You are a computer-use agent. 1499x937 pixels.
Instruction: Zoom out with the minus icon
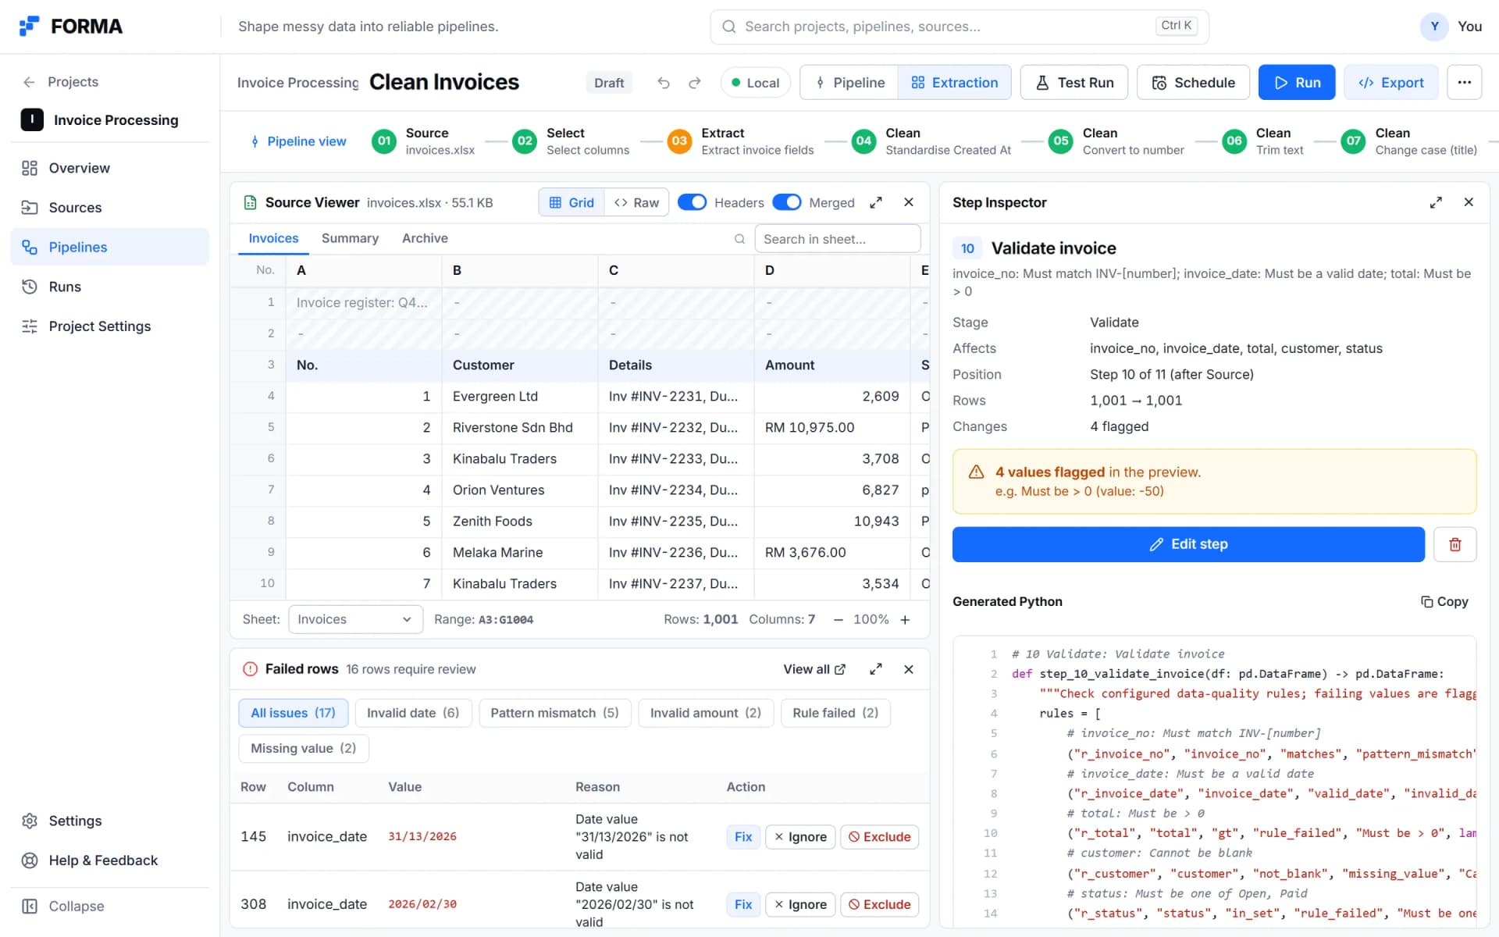(x=838, y=620)
